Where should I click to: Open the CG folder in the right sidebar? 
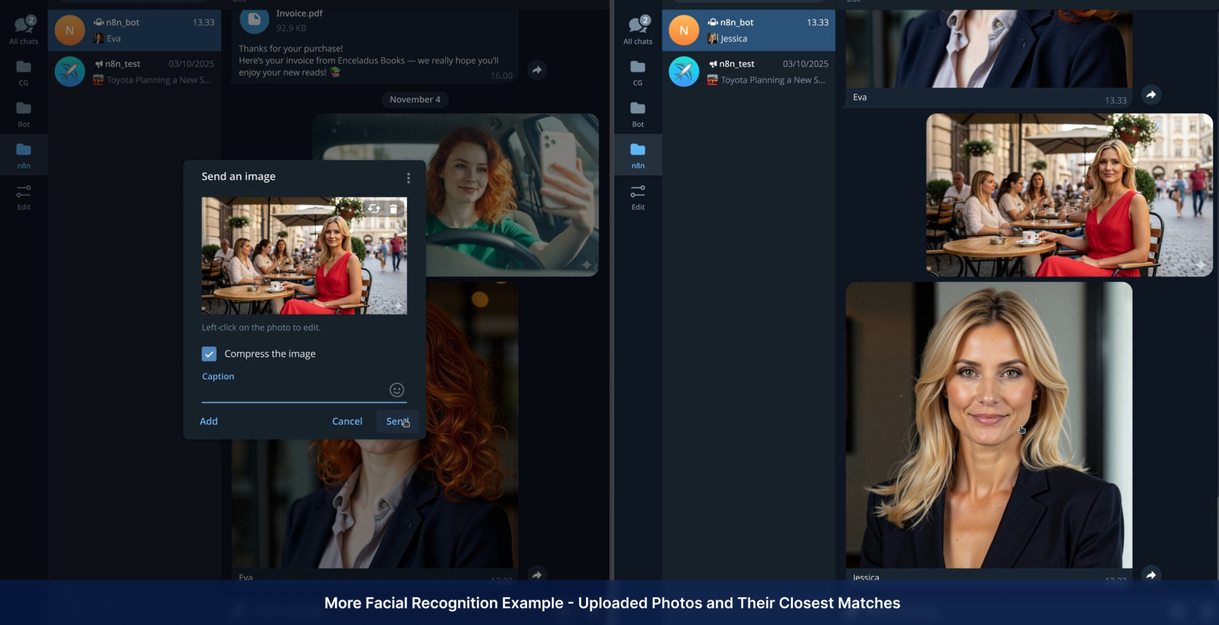[x=638, y=72]
